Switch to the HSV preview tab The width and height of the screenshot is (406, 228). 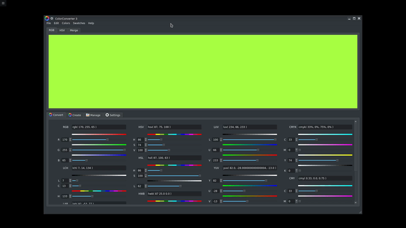[x=62, y=30]
